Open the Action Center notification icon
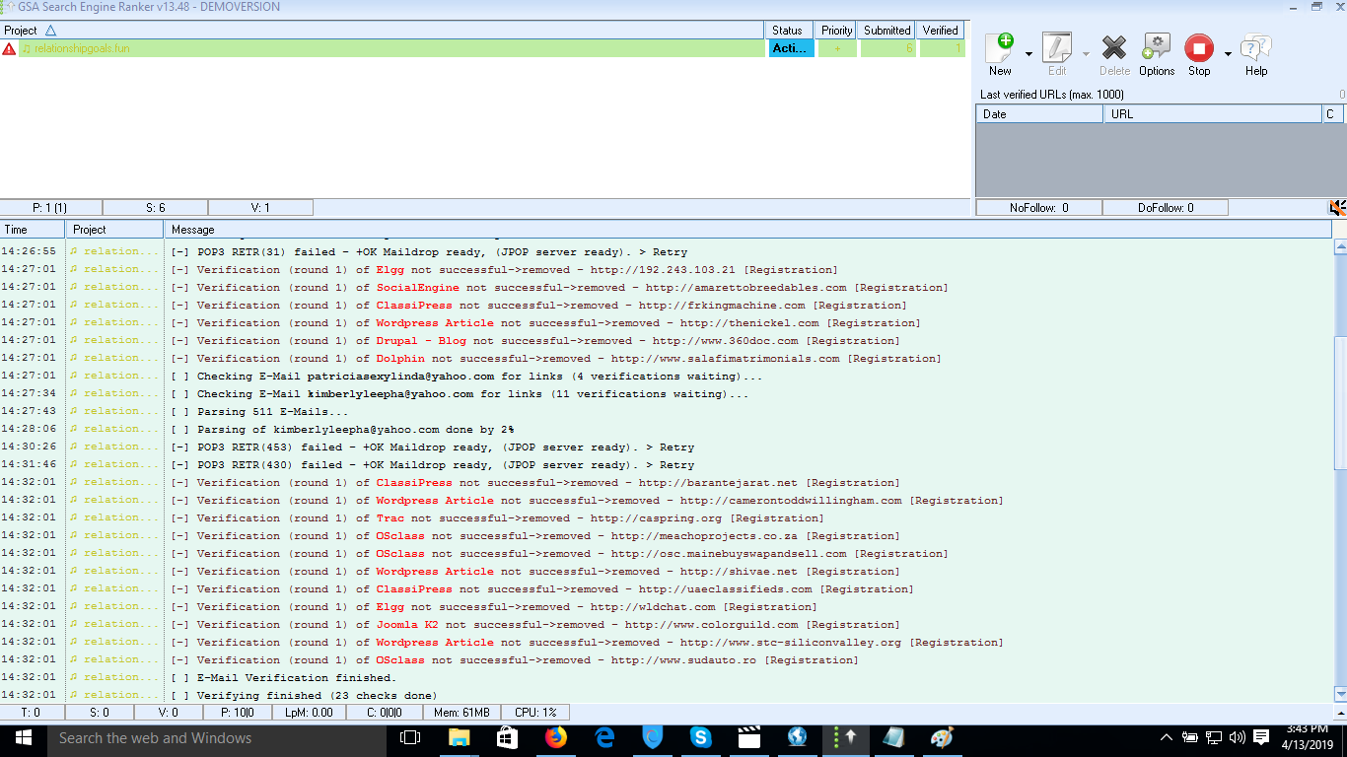 click(x=1260, y=737)
